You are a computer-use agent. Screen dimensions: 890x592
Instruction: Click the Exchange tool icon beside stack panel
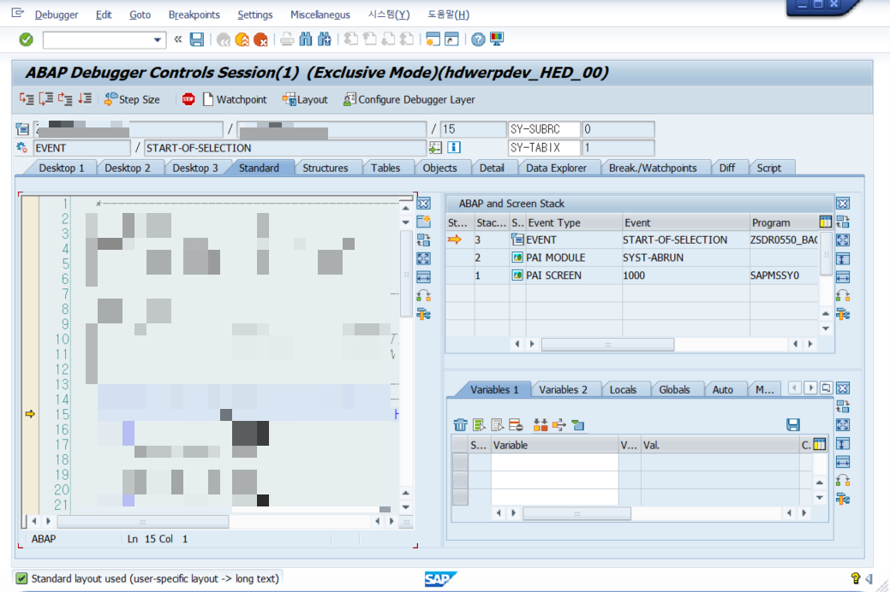[843, 222]
